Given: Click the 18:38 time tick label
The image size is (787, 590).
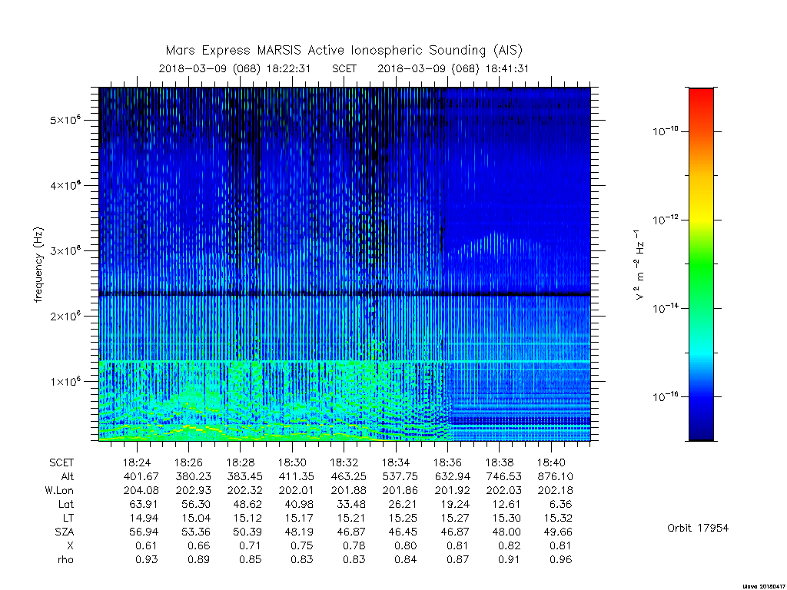Looking at the screenshot, I should [500, 462].
